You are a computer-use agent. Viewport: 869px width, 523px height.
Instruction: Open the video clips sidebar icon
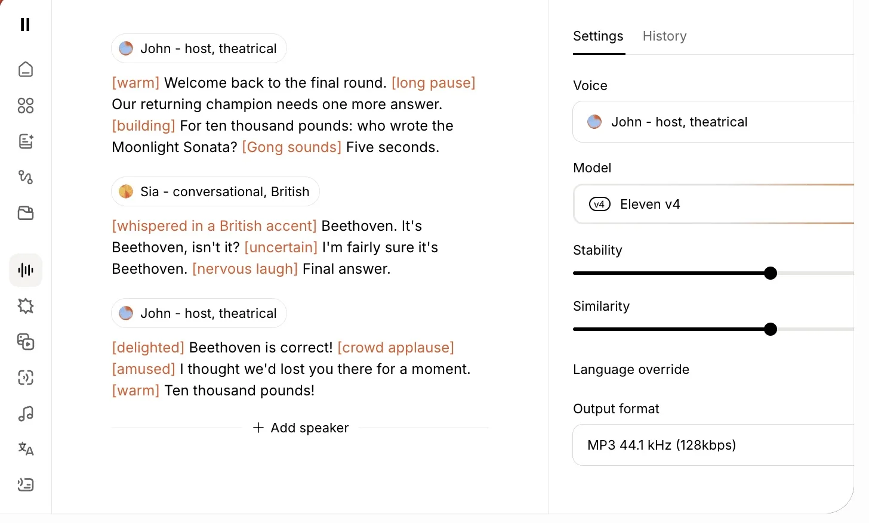pyautogui.click(x=26, y=342)
